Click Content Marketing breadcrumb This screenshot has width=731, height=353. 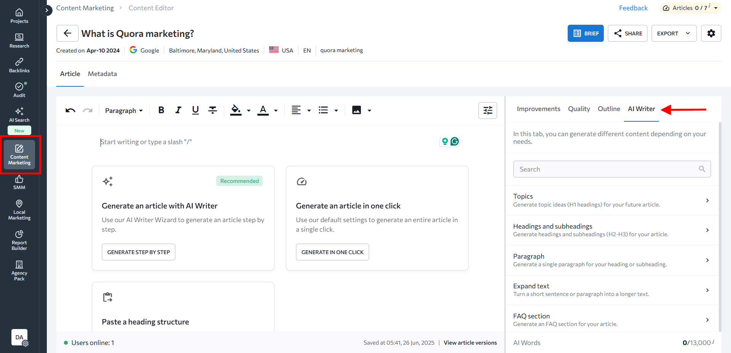[x=85, y=8]
